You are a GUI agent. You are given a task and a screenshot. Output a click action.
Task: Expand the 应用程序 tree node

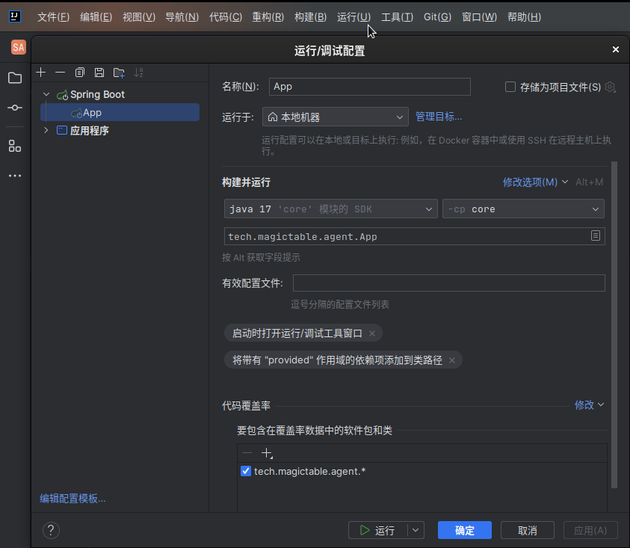click(46, 131)
